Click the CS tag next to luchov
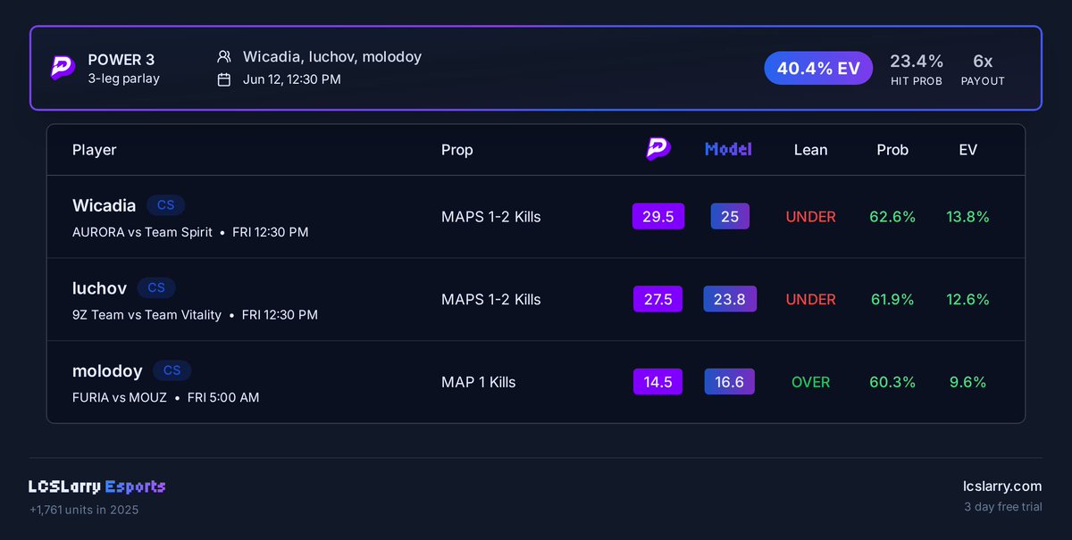This screenshot has width=1072, height=540. (156, 287)
